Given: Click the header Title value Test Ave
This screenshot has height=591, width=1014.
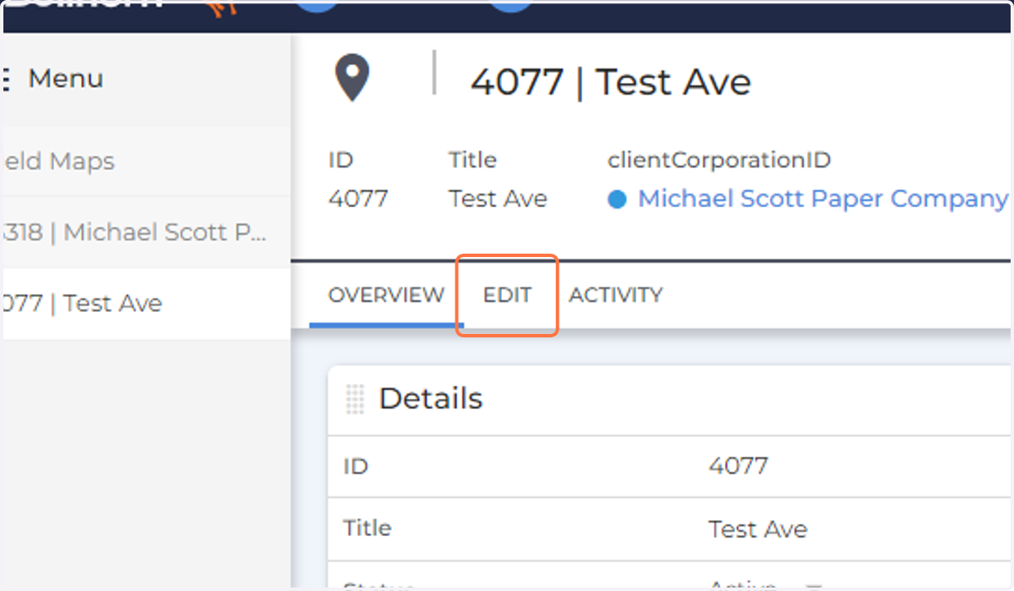Looking at the screenshot, I should [498, 199].
